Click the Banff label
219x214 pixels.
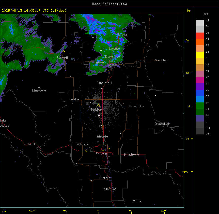[x=32, y=144]
